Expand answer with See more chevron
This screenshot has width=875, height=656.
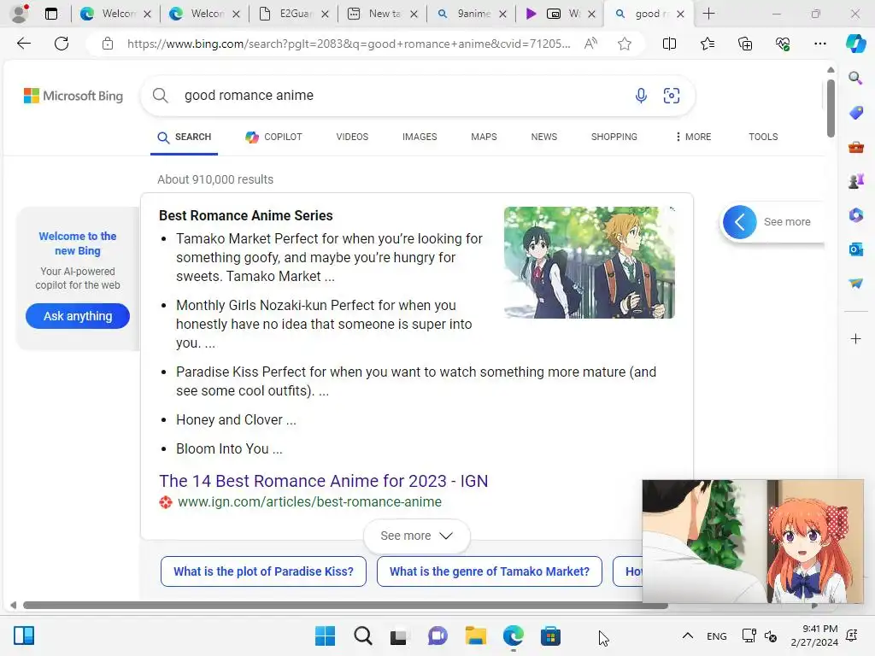416,536
